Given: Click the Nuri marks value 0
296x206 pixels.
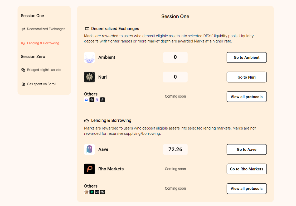Looking at the screenshot, I should [175, 77].
